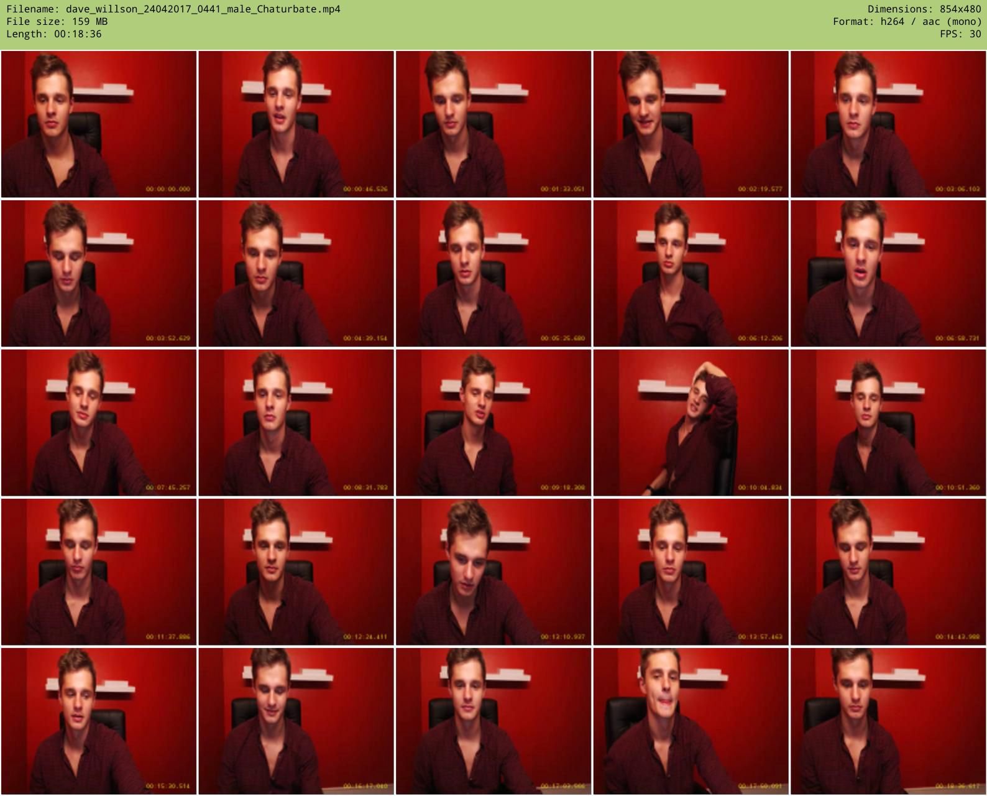Click the Dimensions 854x480 label
The height and width of the screenshot is (796, 987).
pyautogui.click(x=924, y=9)
